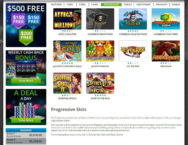
Task: Open Caribbean Hold'em pirate logo tile
Action: point(133,19)
